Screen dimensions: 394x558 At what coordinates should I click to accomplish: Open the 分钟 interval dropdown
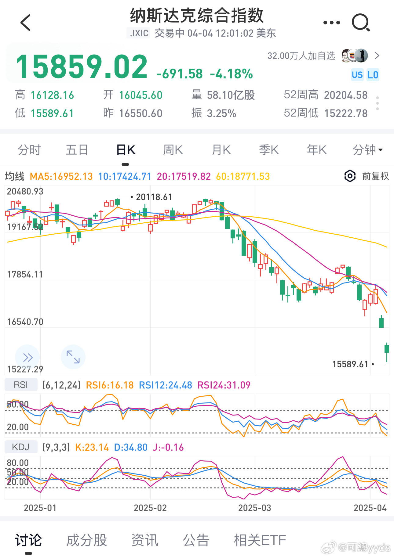click(x=368, y=150)
